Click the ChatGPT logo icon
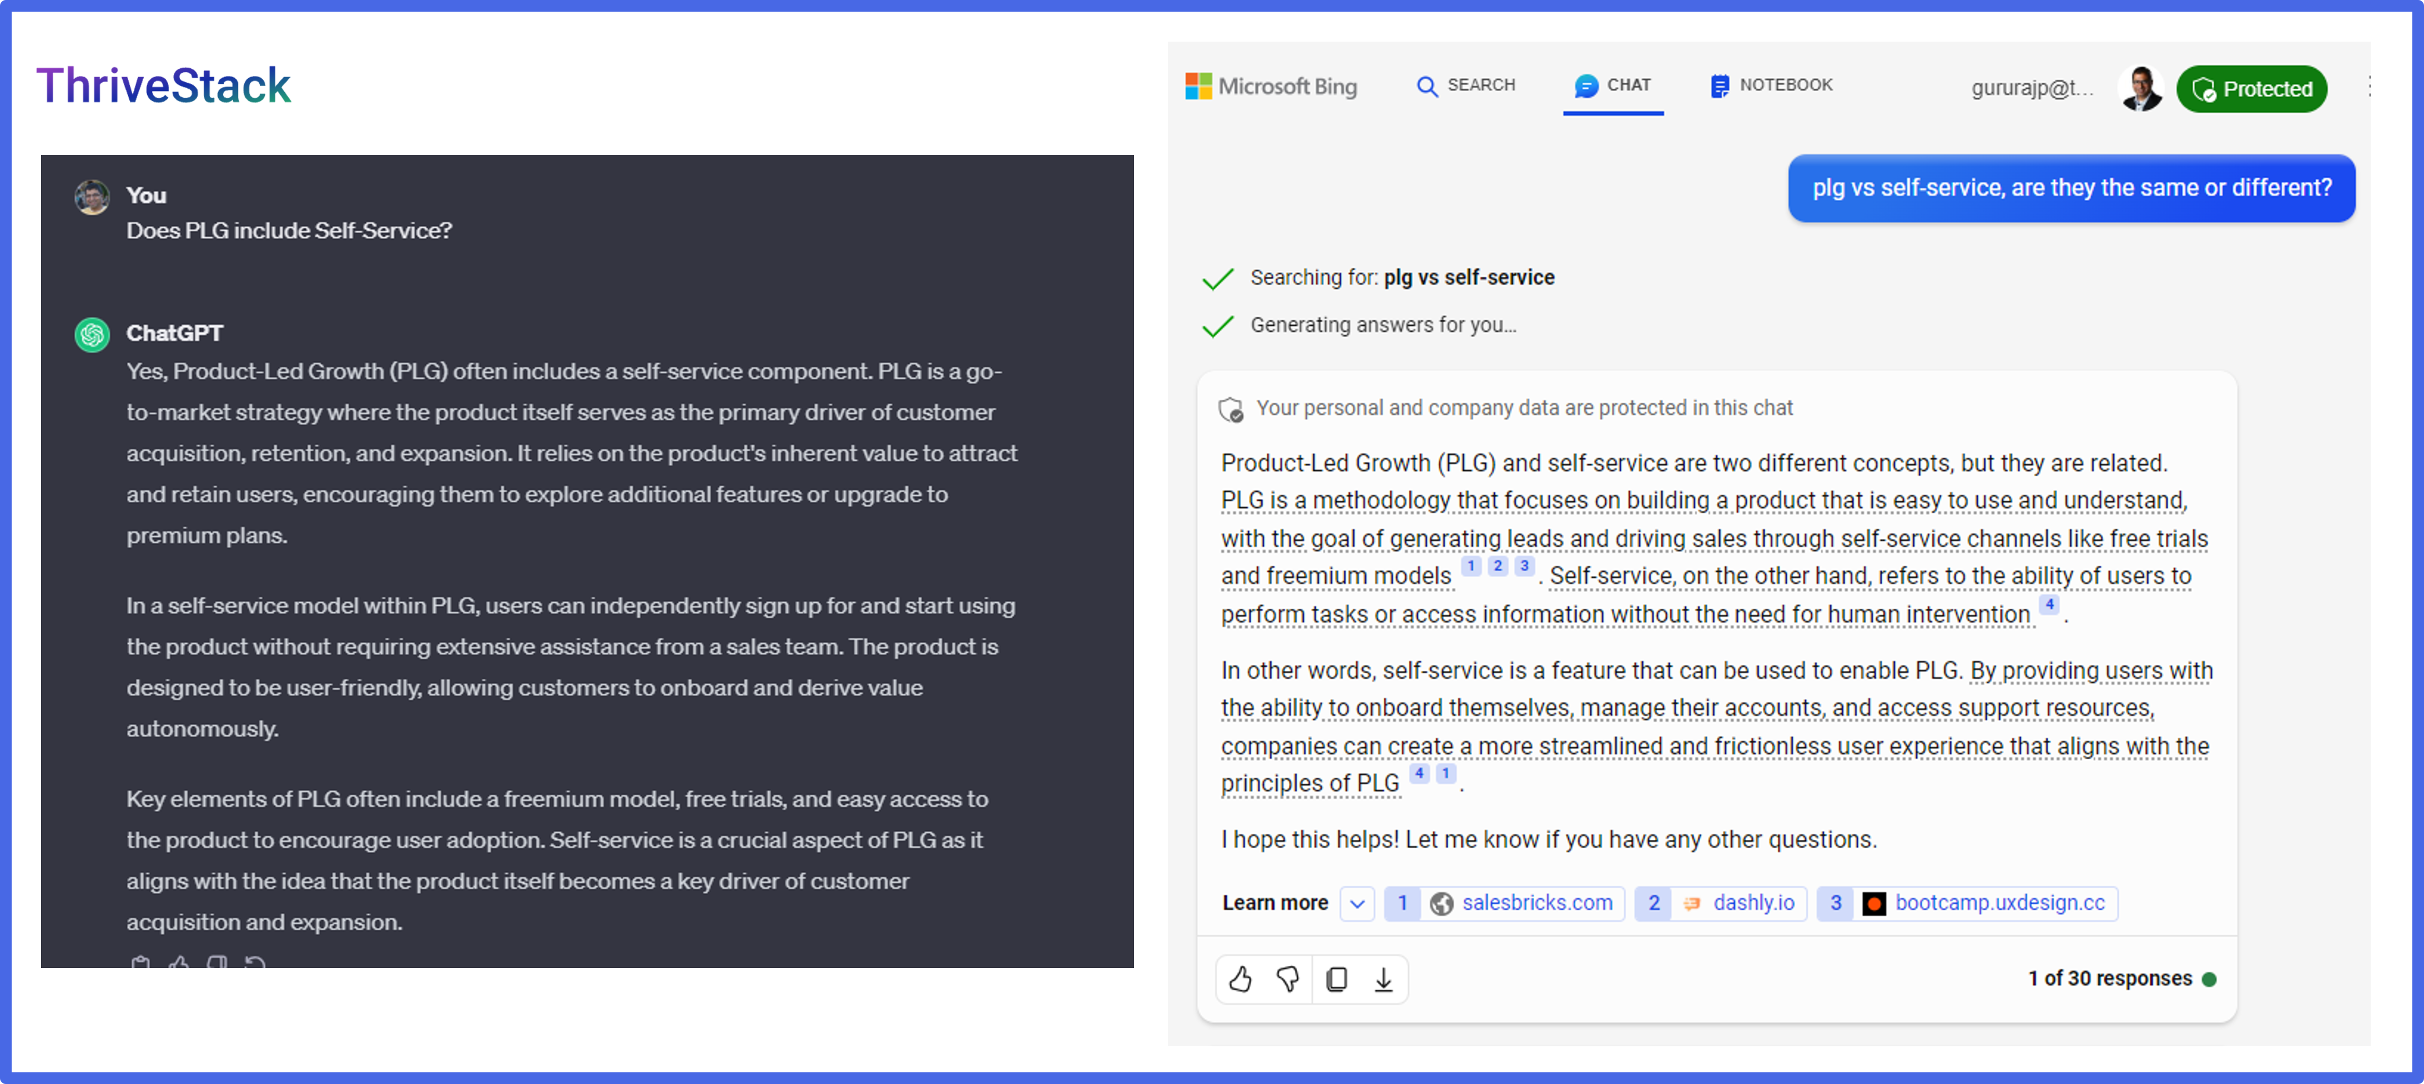The width and height of the screenshot is (2424, 1084). (x=92, y=334)
